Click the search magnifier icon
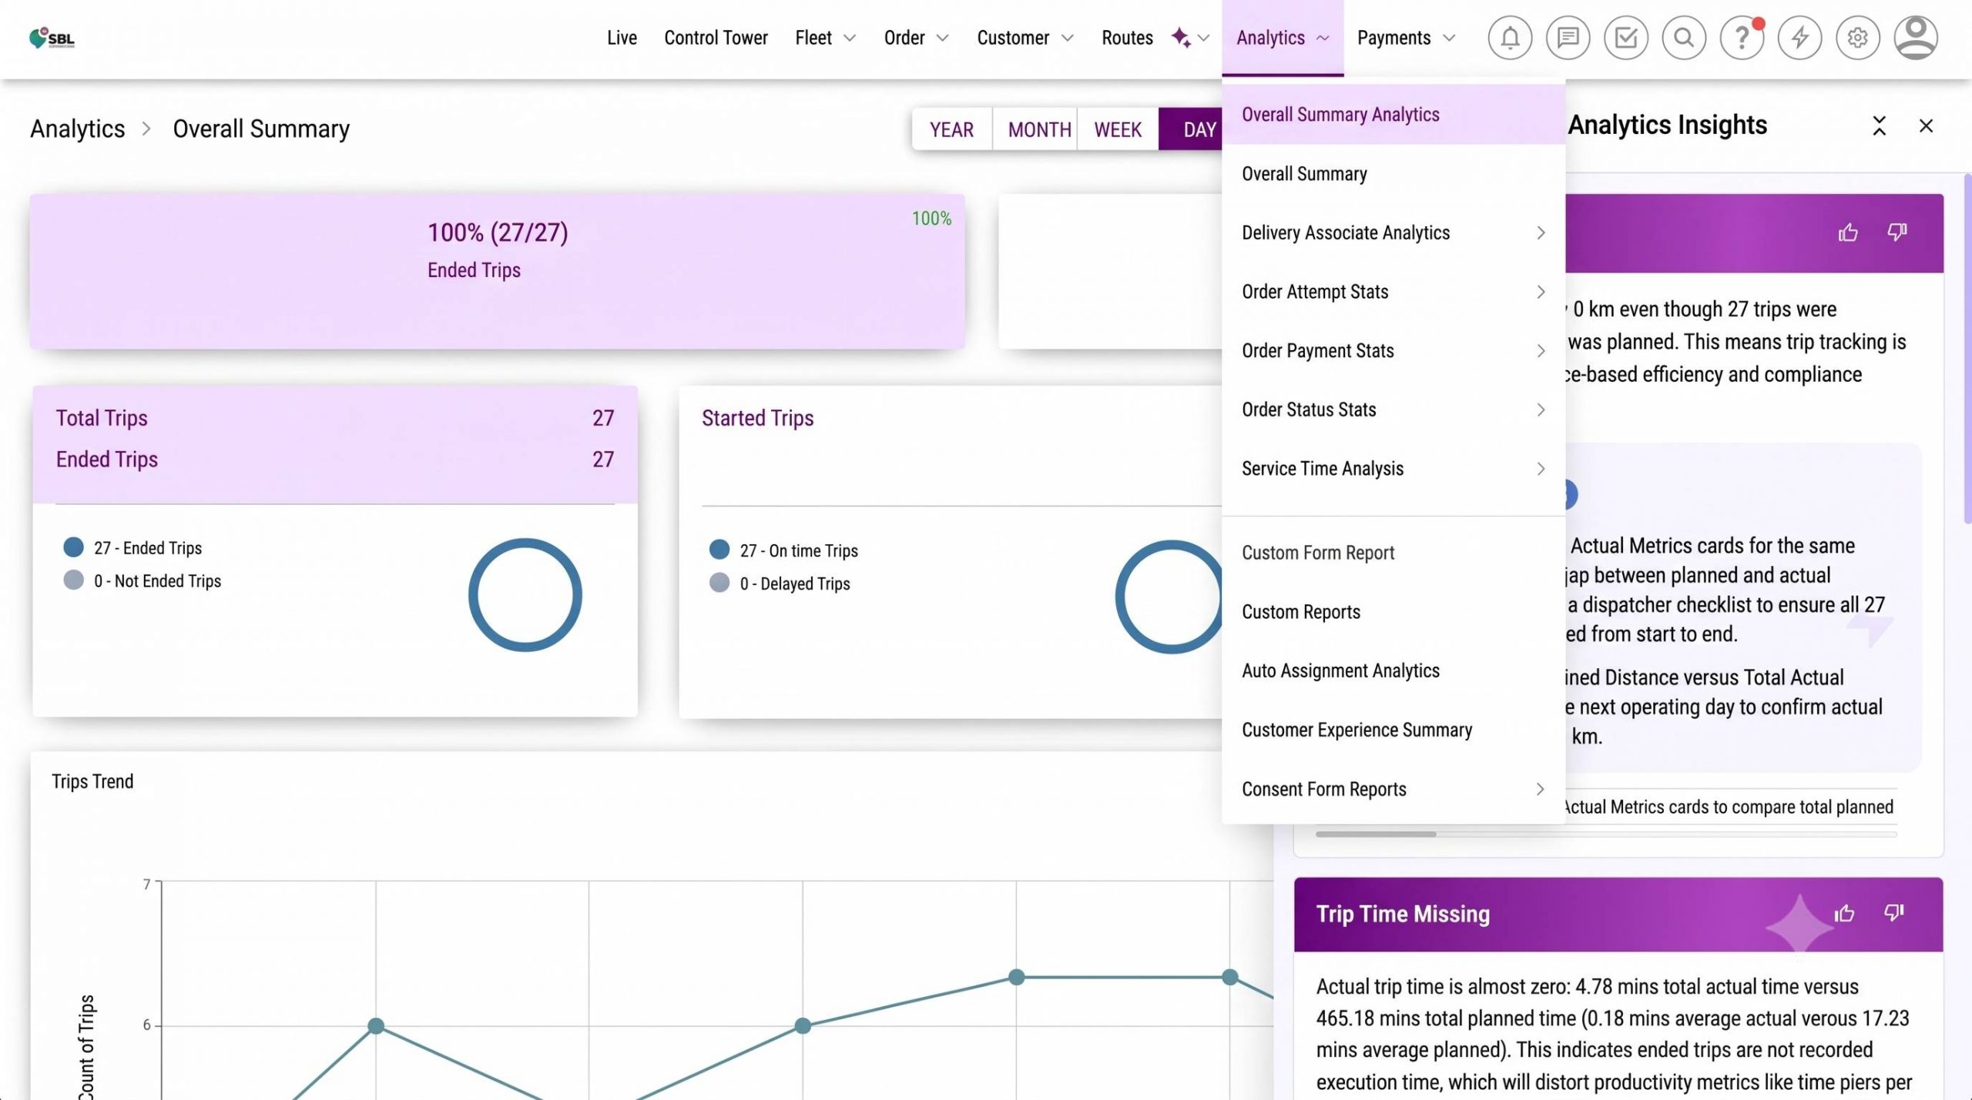The width and height of the screenshot is (1972, 1100). coord(1684,38)
